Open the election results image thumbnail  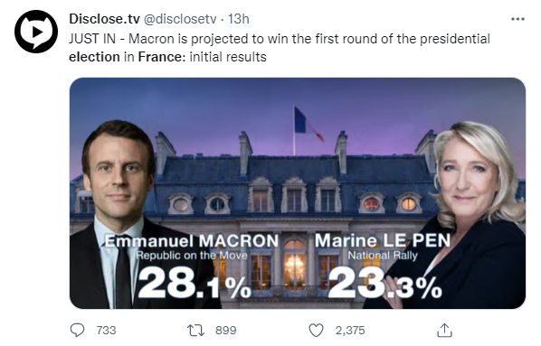298,193
